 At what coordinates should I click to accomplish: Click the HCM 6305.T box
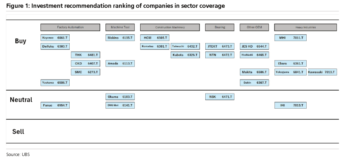click(155, 38)
